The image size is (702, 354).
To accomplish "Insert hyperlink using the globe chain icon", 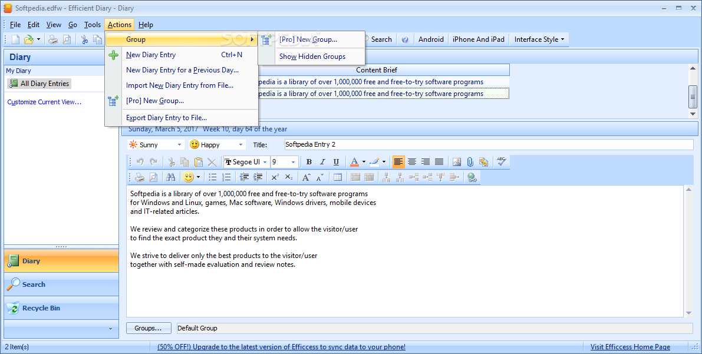I will pos(472,177).
